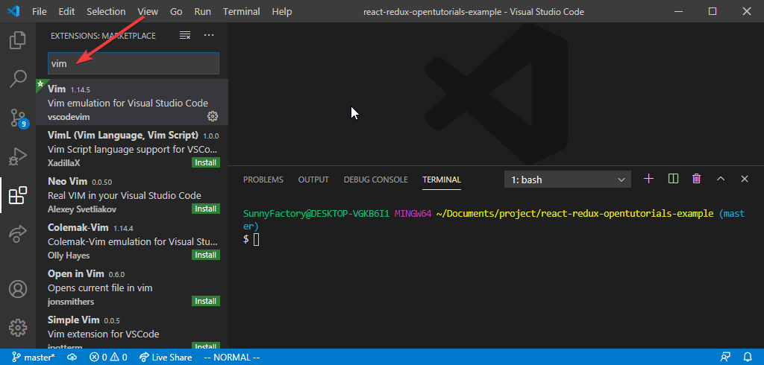Screen dimensions: 764x365
Task: Open the View menu
Action: [x=148, y=11]
